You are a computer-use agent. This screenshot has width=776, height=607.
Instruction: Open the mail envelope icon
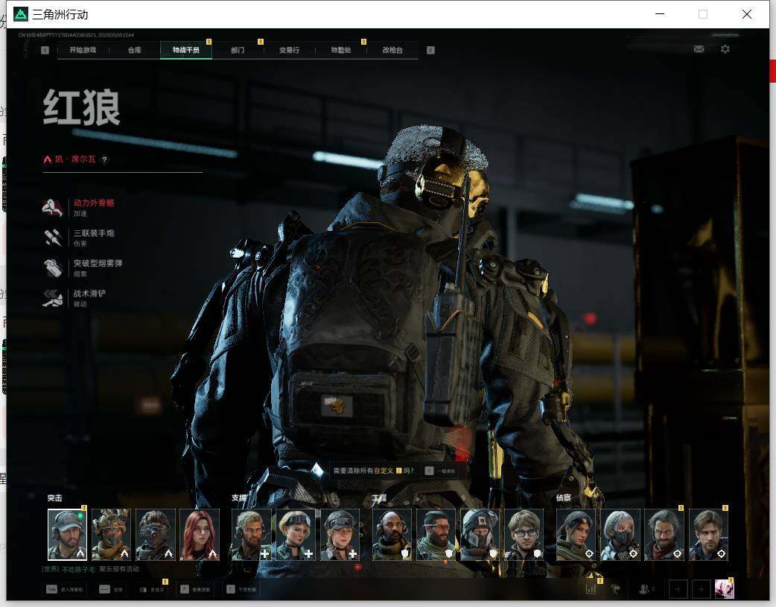[x=699, y=49]
